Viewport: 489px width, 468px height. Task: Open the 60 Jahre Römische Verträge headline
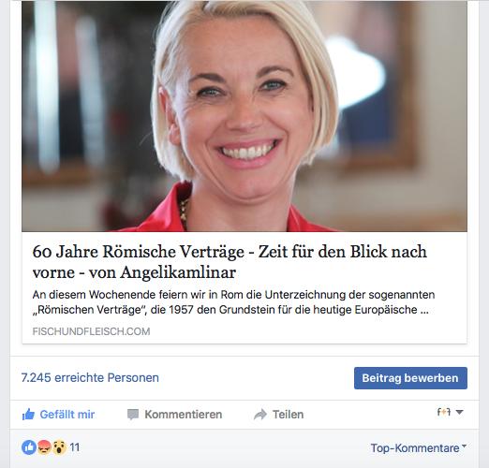tap(230, 262)
